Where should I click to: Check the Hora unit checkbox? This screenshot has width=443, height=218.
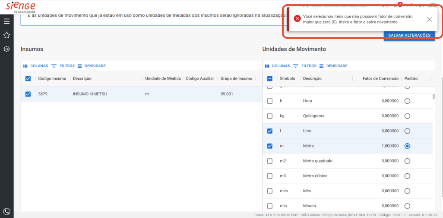pyautogui.click(x=270, y=101)
